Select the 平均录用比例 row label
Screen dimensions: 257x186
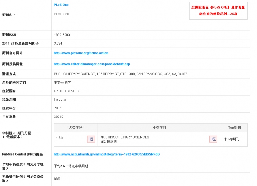(23, 179)
